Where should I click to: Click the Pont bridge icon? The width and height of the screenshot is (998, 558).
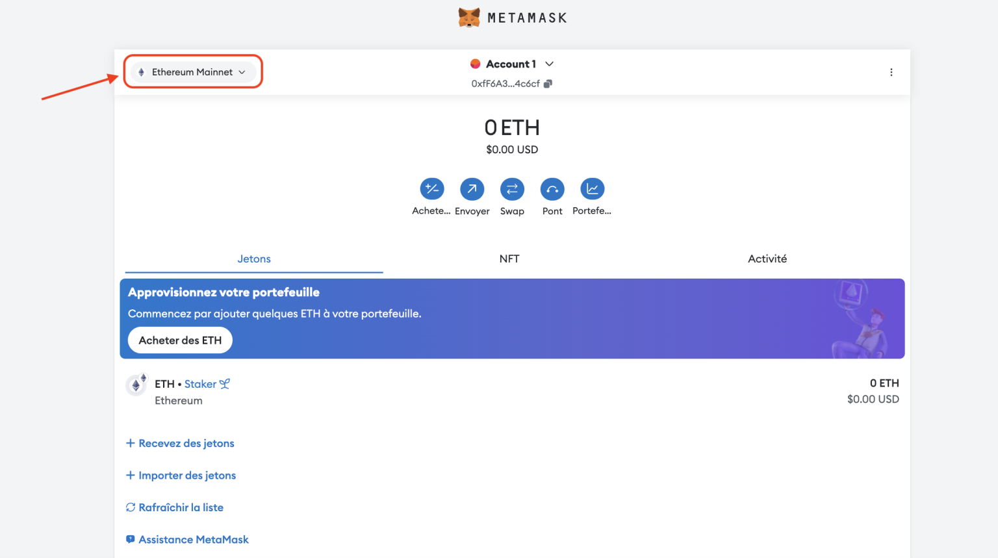pos(552,189)
